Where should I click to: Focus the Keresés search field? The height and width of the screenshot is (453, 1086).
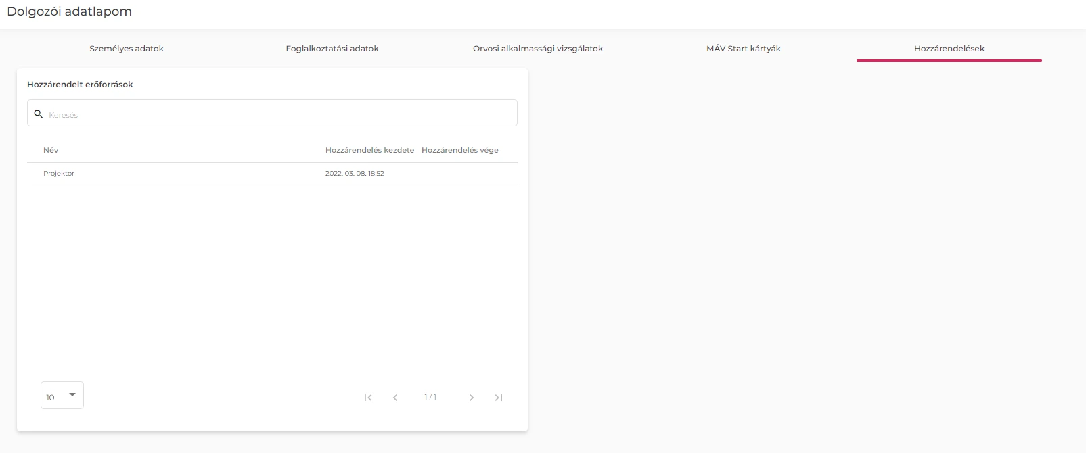(x=277, y=114)
